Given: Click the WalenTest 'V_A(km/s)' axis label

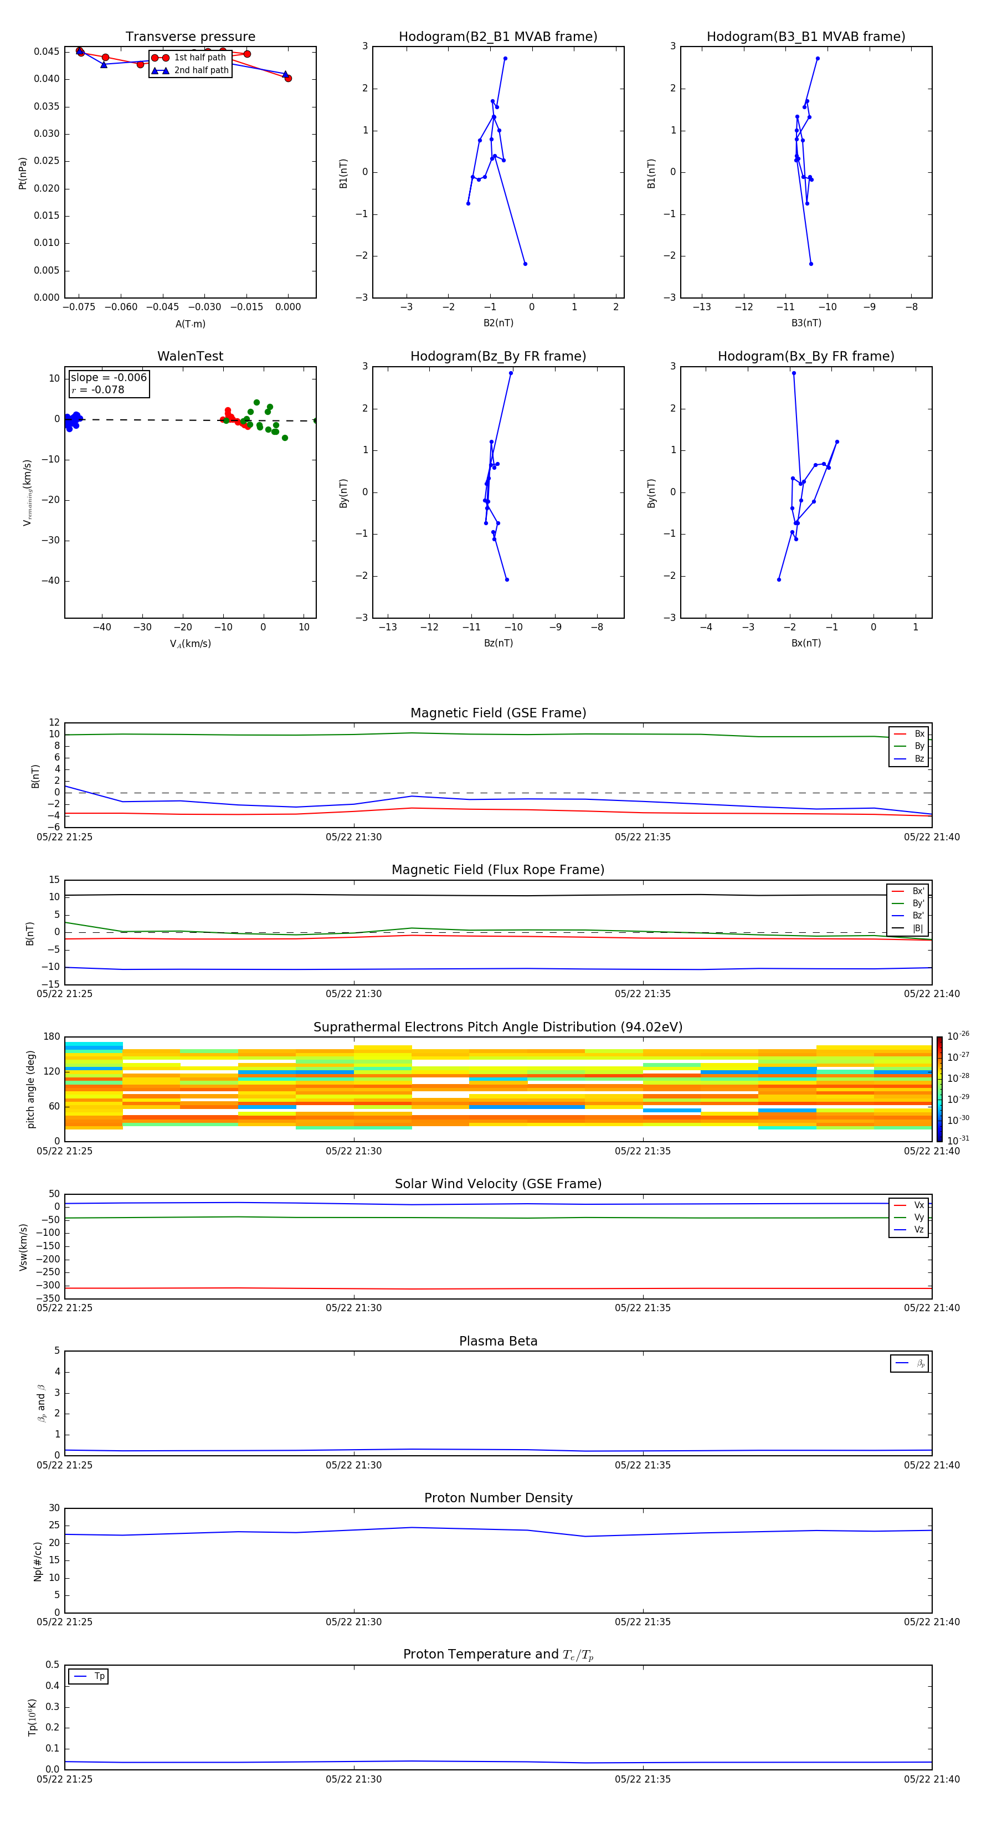Looking at the screenshot, I should [x=190, y=644].
